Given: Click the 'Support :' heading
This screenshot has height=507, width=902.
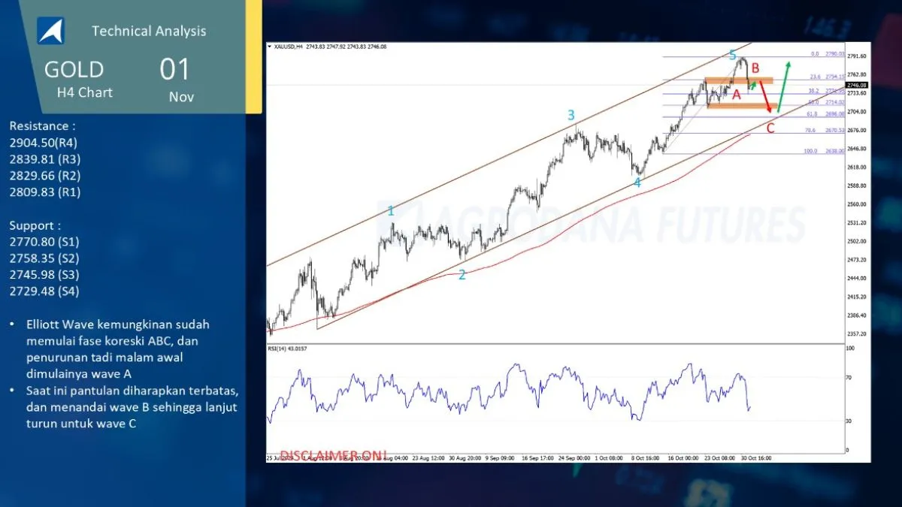Looking at the screenshot, I should (x=35, y=225).
